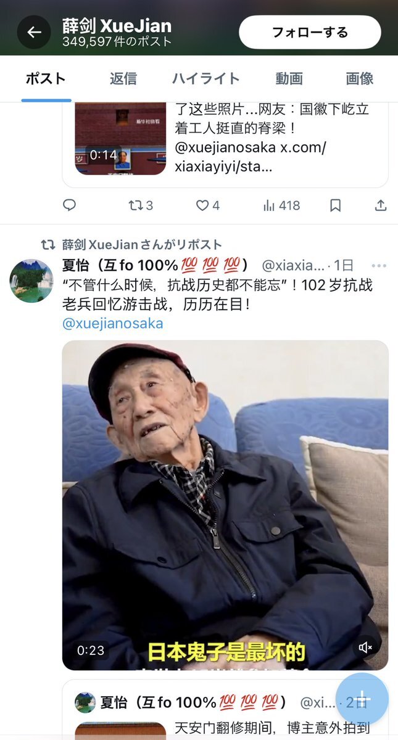Image resolution: width=398 pixels, height=740 pixels.
Task: Go back using the arrow icon
Action: 34,32
